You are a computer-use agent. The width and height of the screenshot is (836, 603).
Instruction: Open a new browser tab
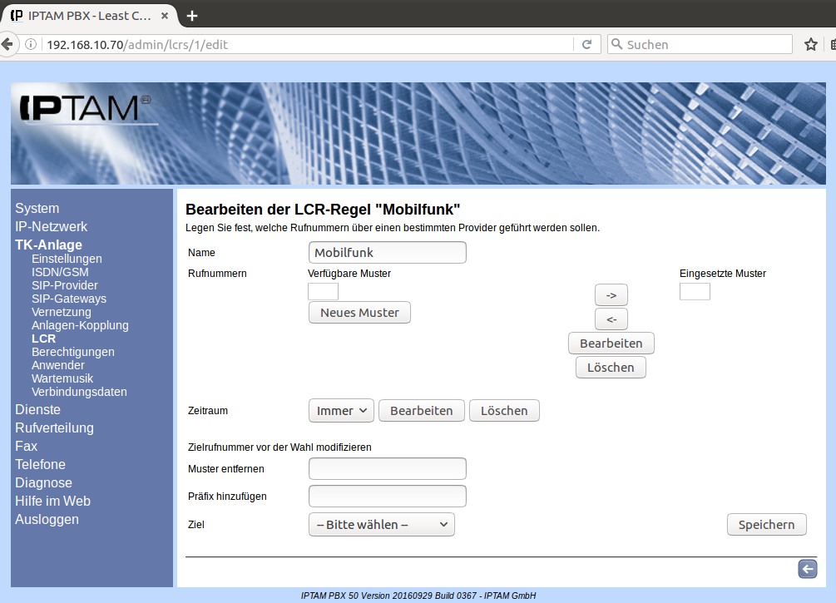(x=192, y=16)
